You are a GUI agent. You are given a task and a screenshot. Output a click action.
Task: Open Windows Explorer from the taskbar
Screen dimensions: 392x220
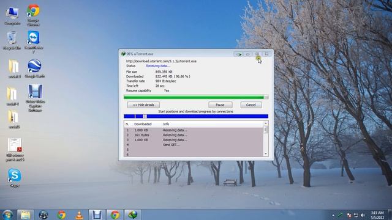pos(26,215)
